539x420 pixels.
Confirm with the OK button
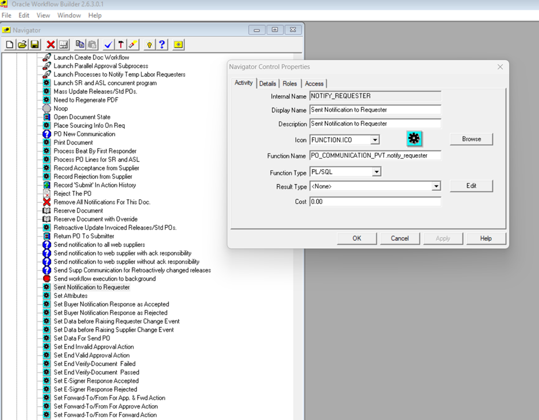coord(357,238)
